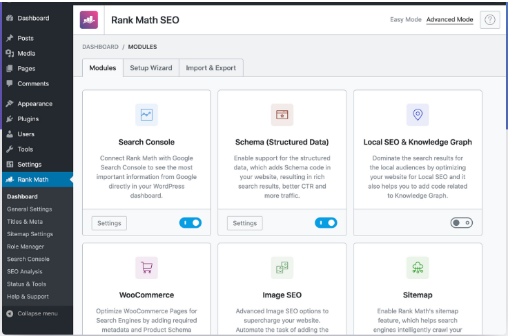Open Sitemap Settings submenu item
This screenshot has width=508, height=336.
30,234
